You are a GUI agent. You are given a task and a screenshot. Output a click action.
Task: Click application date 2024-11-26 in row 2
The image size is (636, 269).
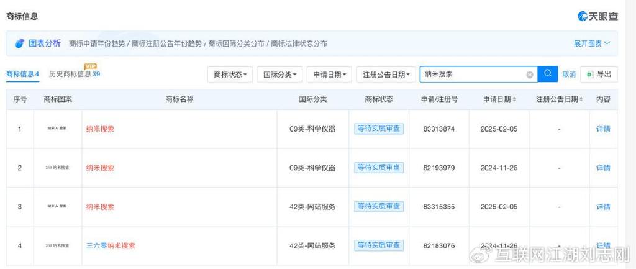click(499, 168)
